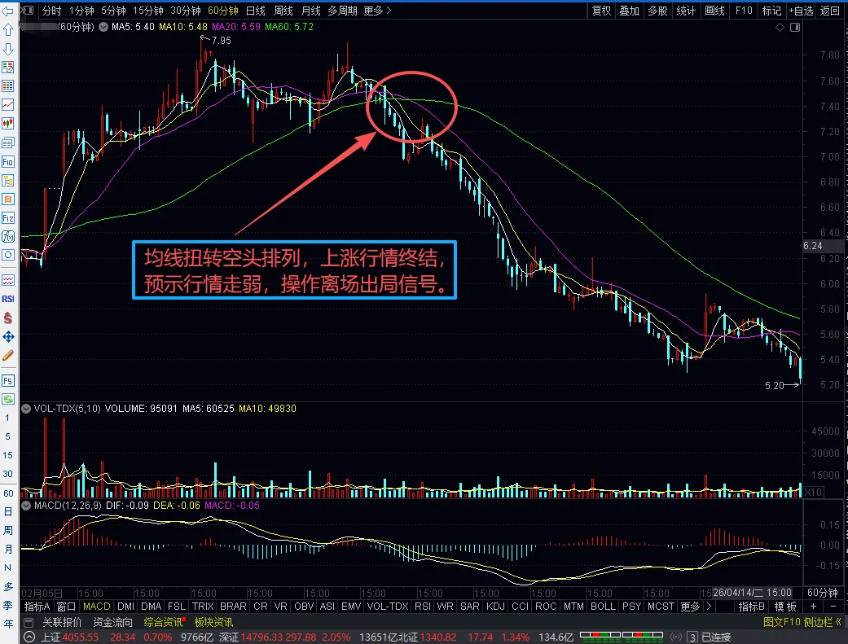This screenshot has height=644, width=848.
Task: Click the red-green market signal indicator bar
Action: click(622, 635)
